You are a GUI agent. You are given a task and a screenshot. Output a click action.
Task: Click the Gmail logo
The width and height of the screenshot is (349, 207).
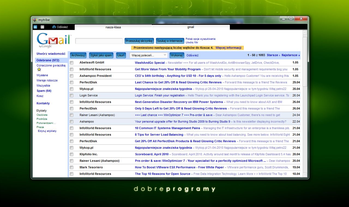pyautogui.click(x=54, y=40)
